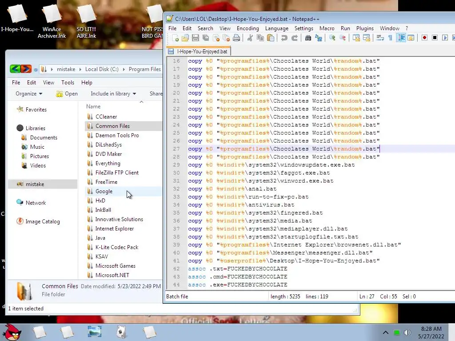Click the taskbar playing card icon
The height and width of the screenshot is (341, 455).
coord(121,332)
